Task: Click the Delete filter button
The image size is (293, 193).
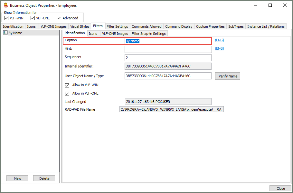Action: (x=44, y=178)
